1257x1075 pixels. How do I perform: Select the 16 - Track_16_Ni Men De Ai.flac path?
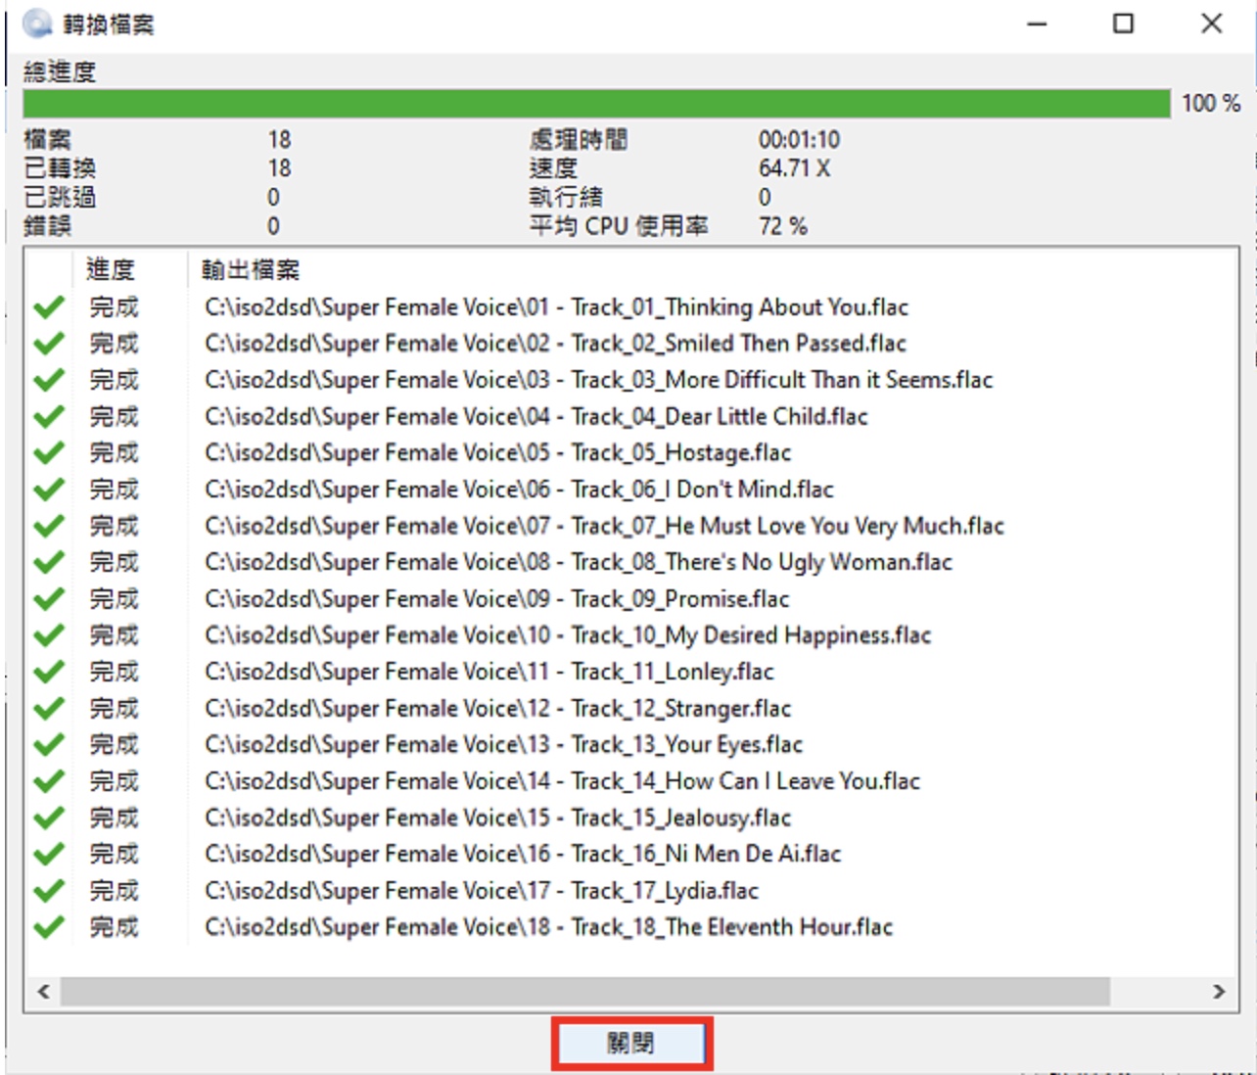click(x=523, y=855)
